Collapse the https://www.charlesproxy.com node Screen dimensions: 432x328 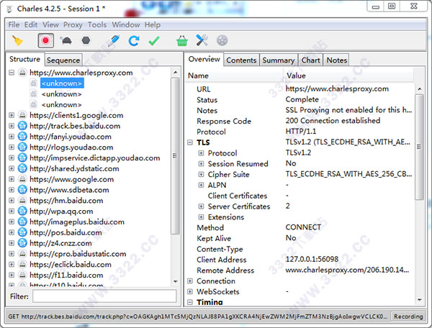12,73
